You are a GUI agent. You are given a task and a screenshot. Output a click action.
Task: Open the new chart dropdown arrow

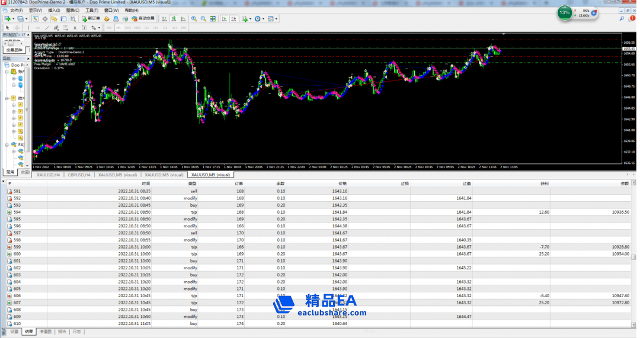point(14,19)
